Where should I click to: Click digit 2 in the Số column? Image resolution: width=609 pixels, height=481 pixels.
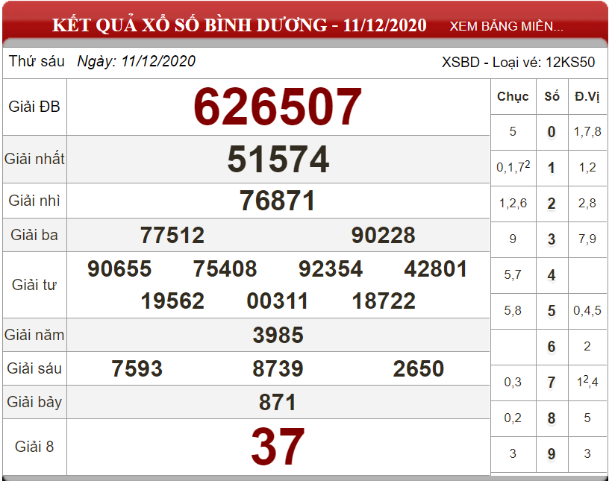[x=552, y=204]
